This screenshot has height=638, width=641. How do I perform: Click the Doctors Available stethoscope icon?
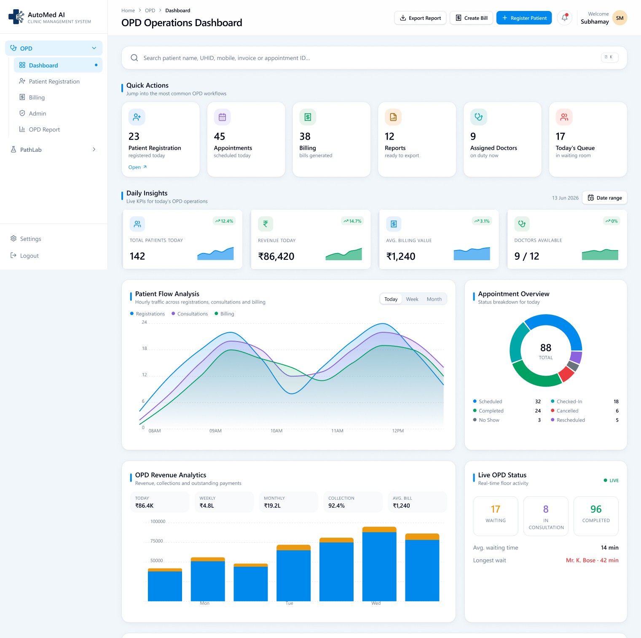[522, 224]
